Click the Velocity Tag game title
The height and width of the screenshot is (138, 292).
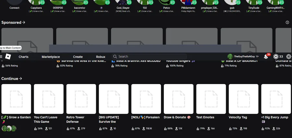[x=238, y=117]
